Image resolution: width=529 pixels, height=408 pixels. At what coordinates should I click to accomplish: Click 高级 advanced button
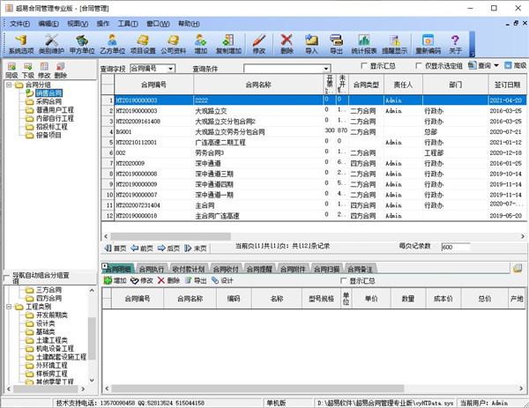coord(516,65)
